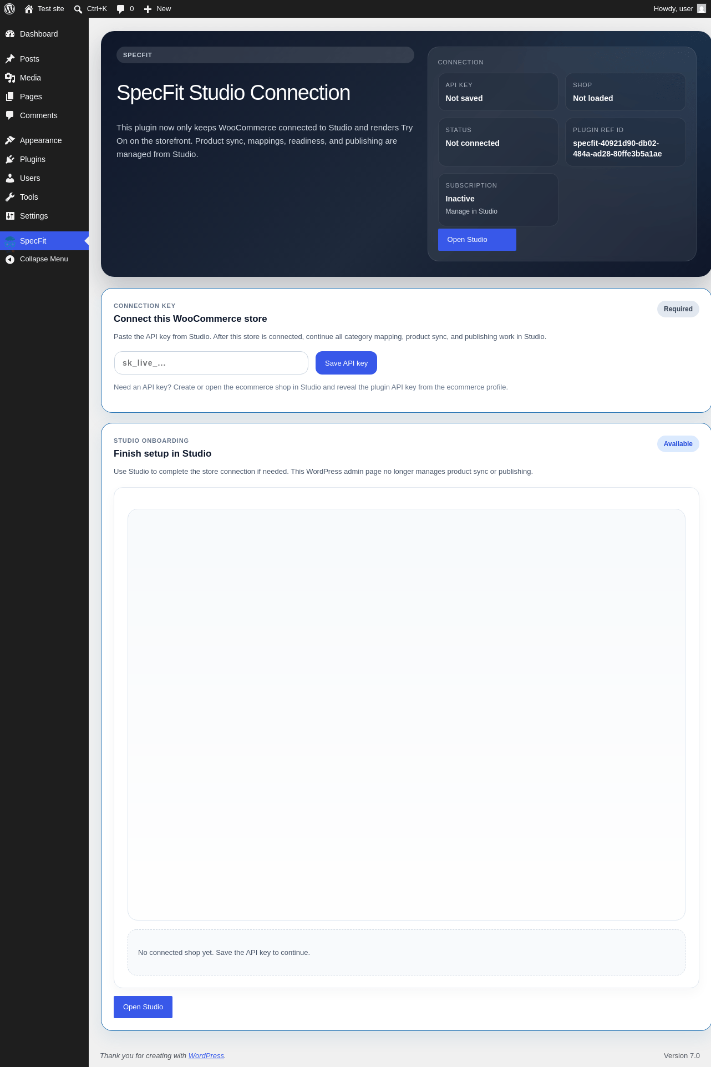The height and width of the screenshot is (1067, 711).
Task: Open Studio from the onboarding card
Action: click(143, 1007)
